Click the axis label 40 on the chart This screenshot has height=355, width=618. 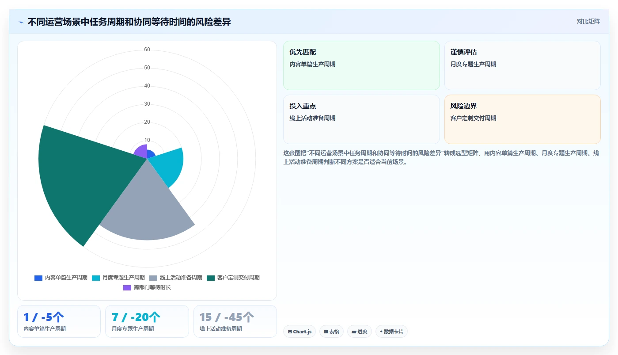[147, 86]
